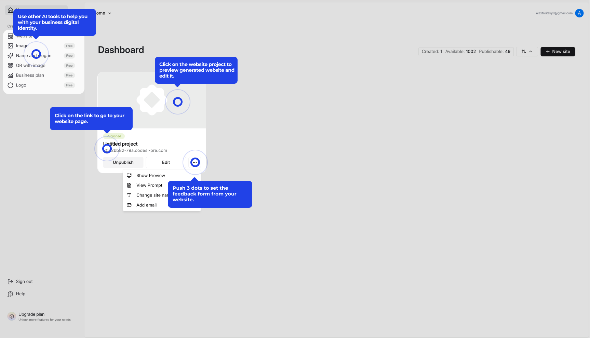Click the sort arrows icon

coord(524,51)
